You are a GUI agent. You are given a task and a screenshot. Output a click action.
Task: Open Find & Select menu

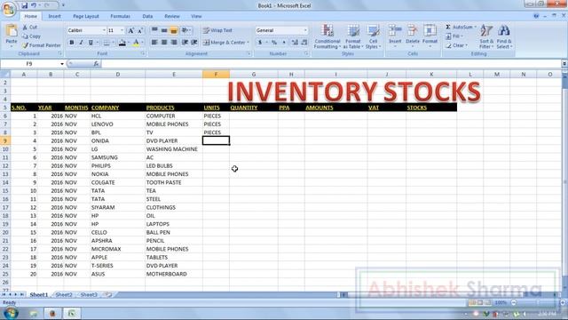(x=504, y=36)
